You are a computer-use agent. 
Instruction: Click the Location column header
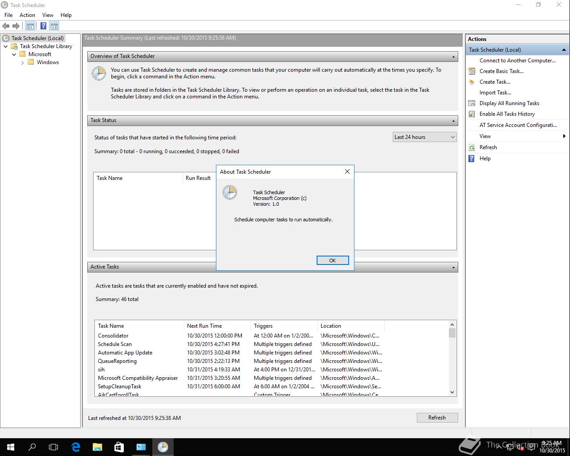point(351,326)
